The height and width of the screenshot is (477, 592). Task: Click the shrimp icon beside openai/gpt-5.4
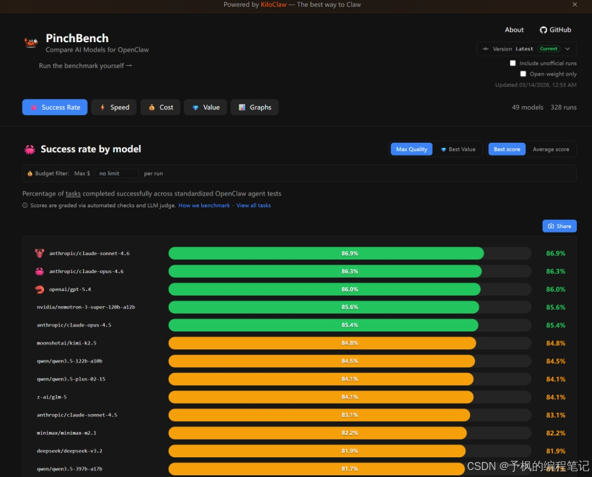(39, 289)
